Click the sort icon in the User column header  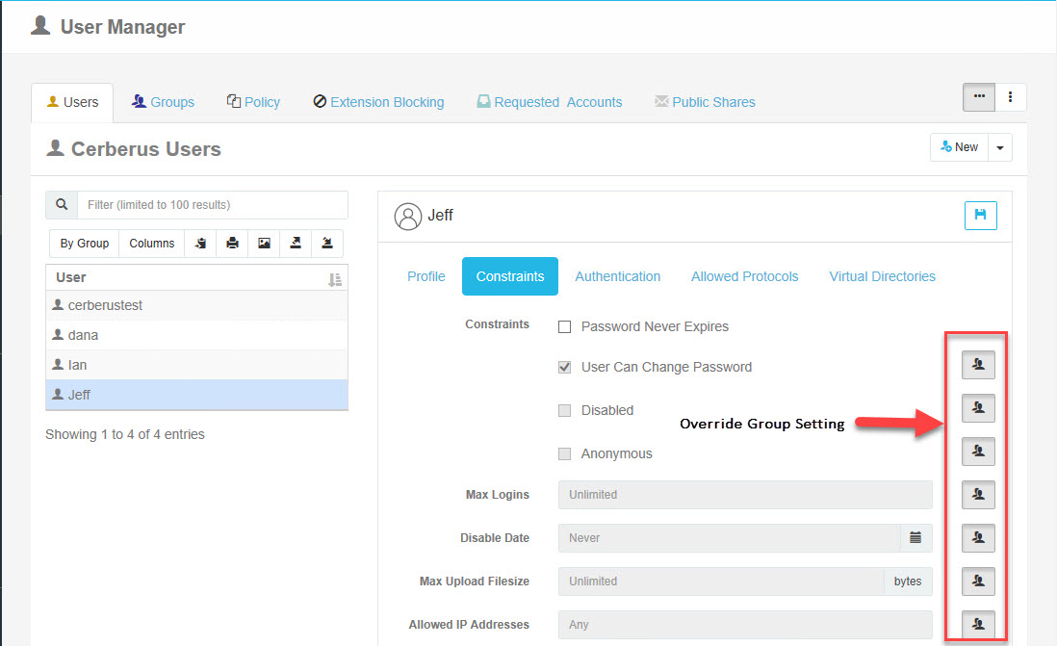334,279
